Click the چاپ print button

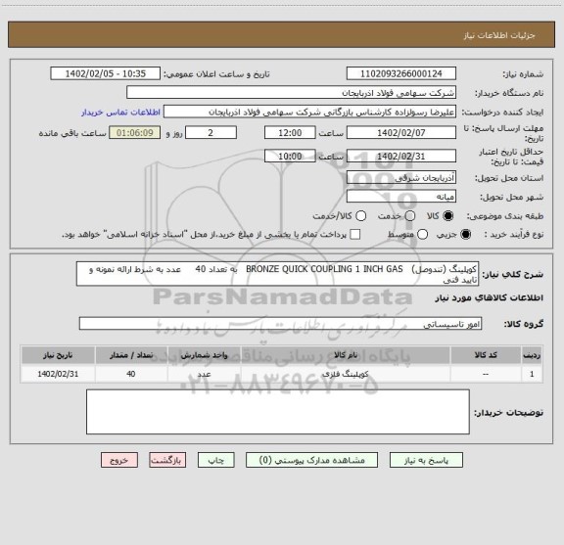[215, 460]
